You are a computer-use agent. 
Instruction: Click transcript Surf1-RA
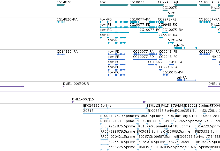[171, 43]
